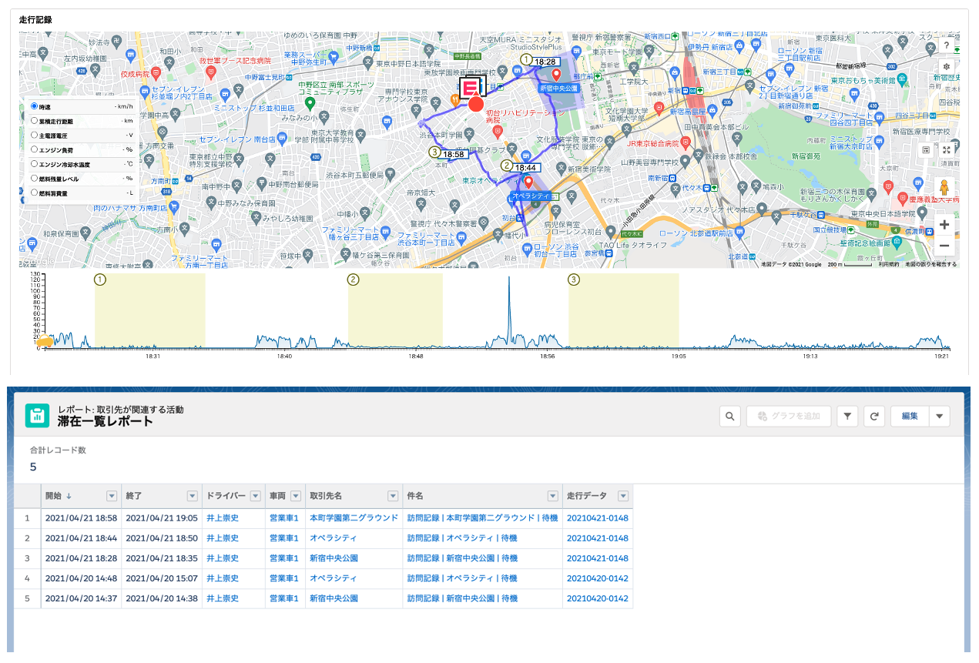Select stay marker 1 on the map route

coord(527,59)
